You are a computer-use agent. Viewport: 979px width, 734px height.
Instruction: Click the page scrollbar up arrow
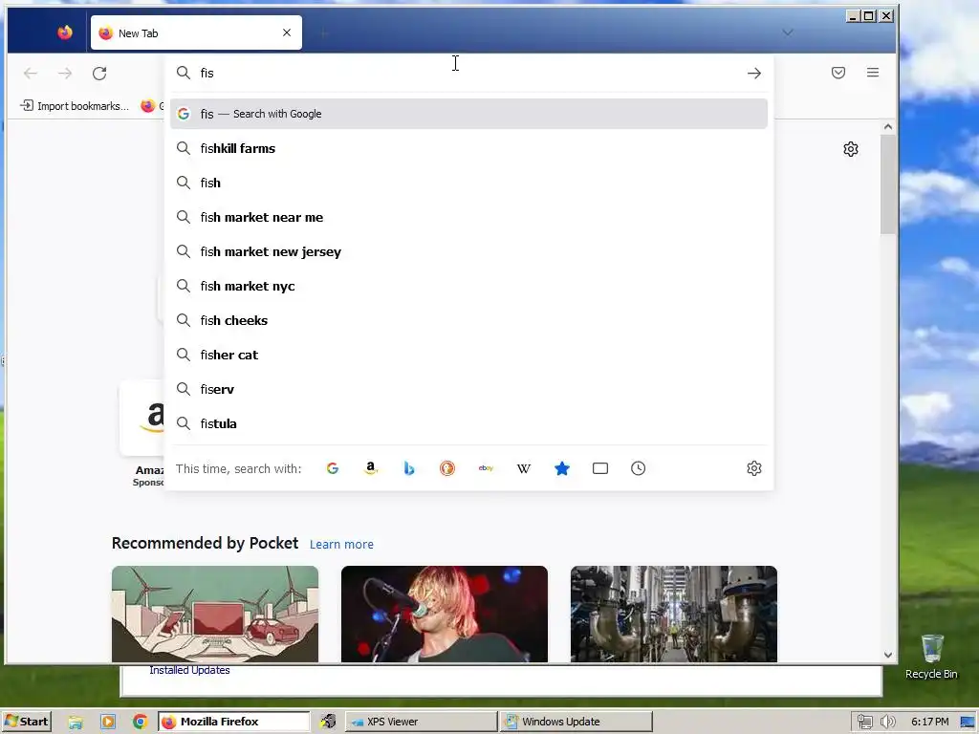888,127
